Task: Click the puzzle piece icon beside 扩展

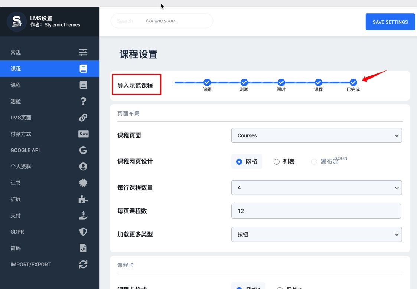Action: point(83,199)
